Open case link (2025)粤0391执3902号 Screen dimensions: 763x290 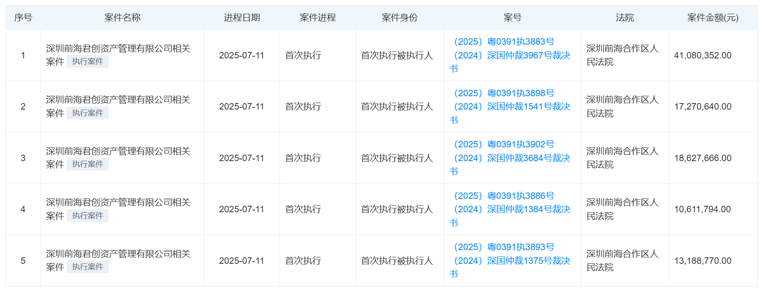pos(502,144)
